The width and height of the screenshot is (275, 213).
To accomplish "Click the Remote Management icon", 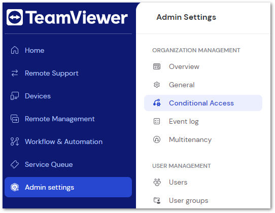I will click(x=15, y=119).
